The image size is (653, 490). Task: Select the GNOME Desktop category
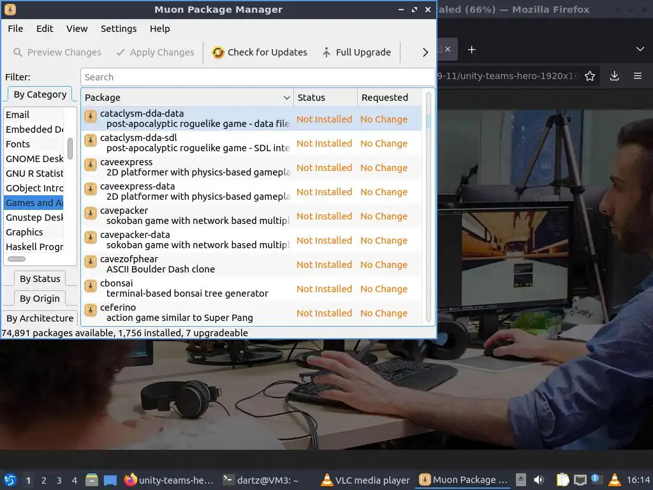click(x=34, y=159)
